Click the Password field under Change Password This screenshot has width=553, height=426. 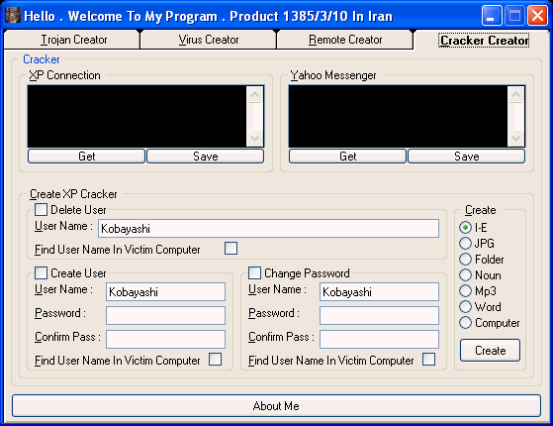pos(379,315)
